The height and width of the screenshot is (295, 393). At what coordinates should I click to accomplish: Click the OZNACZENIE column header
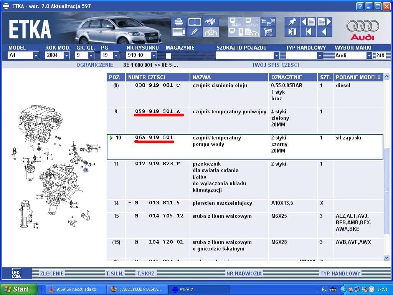coord(293,77)
